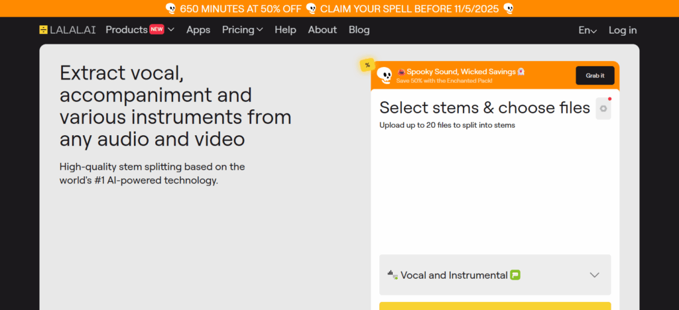The image size is (679, 310).
Task: Open the Pricing dropdown
Action: [x=242, y=30]
